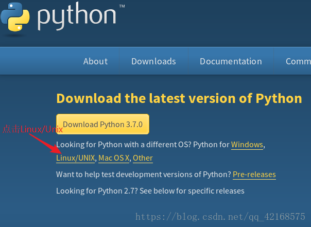Open the Community menu item
Viewport: 311px width, 227px height.
[x=298, y=61]
